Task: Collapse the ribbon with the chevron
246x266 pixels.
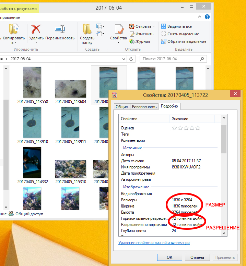Action: 200,17
